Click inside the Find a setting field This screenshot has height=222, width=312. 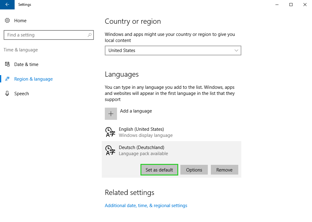(46, 35)
